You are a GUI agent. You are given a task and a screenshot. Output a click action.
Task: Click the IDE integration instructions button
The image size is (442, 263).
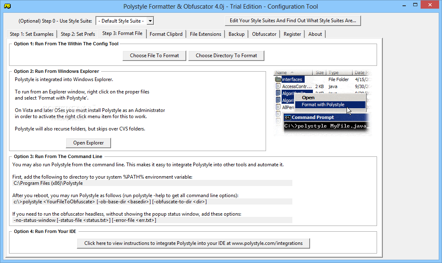193,243
